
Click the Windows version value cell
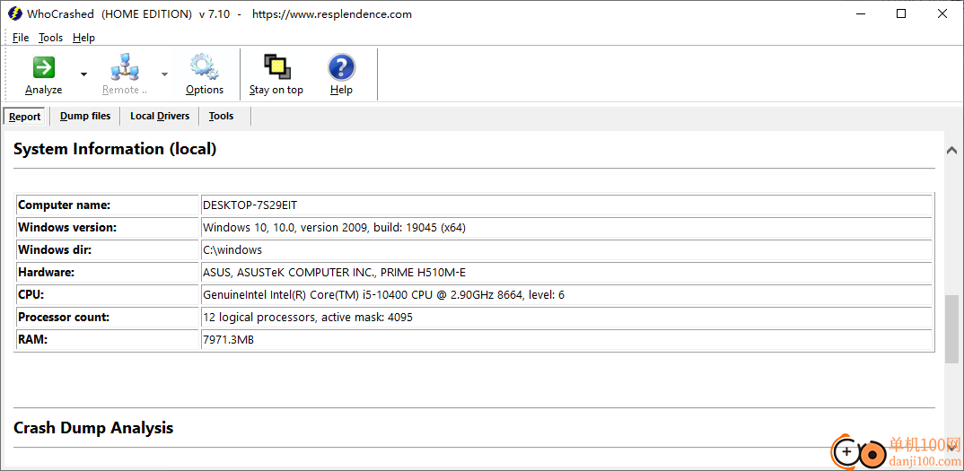(566, 228)
